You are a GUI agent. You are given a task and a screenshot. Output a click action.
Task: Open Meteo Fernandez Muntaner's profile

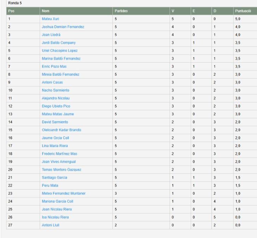tap(63, 193)
